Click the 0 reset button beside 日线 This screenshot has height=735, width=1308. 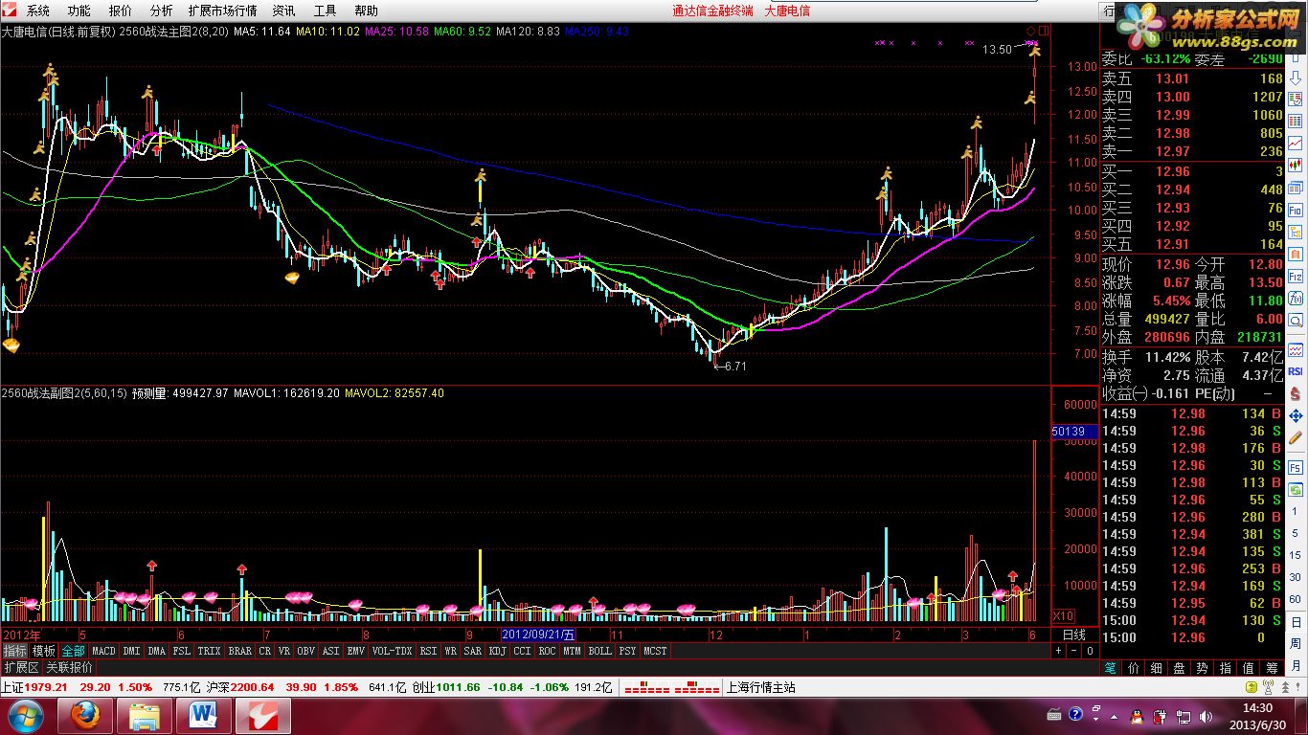click(1090, 651)
